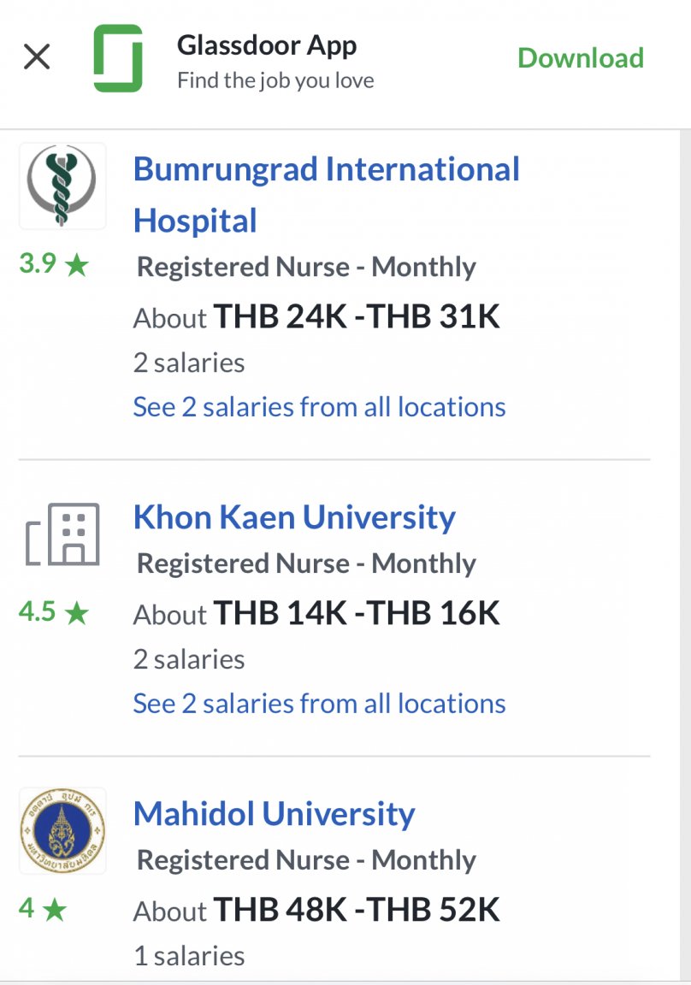
Task: Open Bumrungrad International Hospital logo
Action: [62, 186]
